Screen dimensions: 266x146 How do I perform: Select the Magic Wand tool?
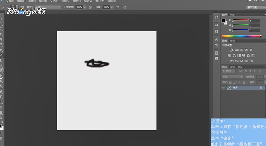tap(1, 34)
